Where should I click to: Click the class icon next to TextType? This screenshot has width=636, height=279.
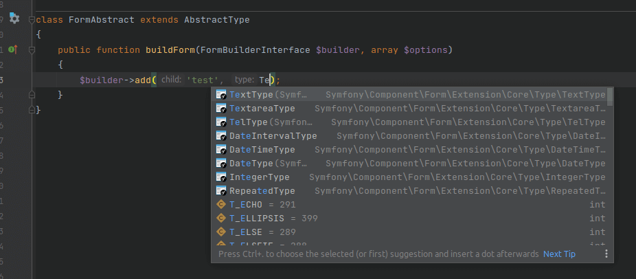click(221, 94)
